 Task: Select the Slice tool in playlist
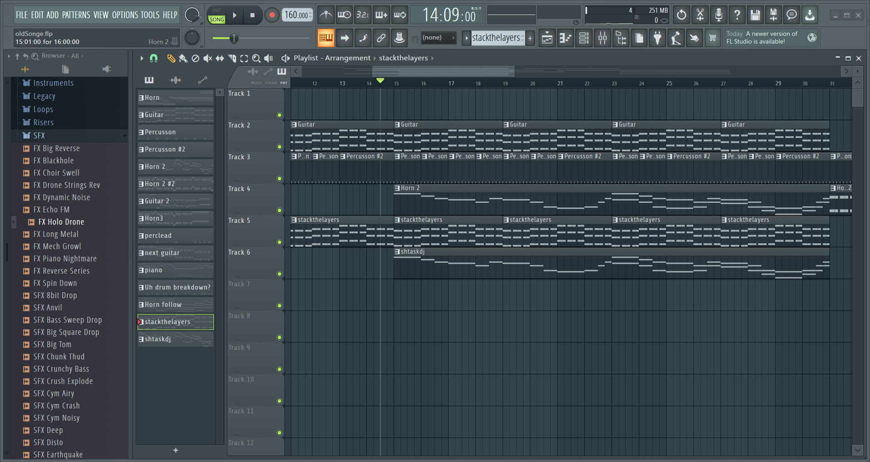tap(232, 58)
